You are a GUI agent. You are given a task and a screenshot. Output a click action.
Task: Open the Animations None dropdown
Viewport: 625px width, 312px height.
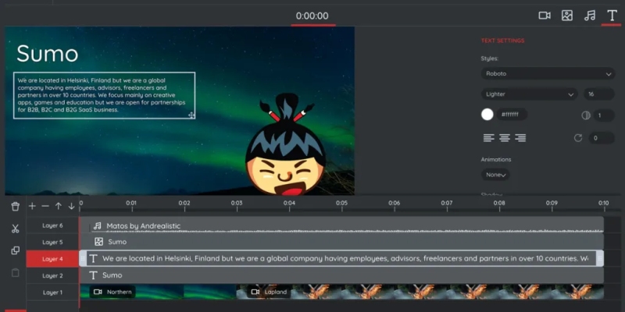[x=495, y=175]
